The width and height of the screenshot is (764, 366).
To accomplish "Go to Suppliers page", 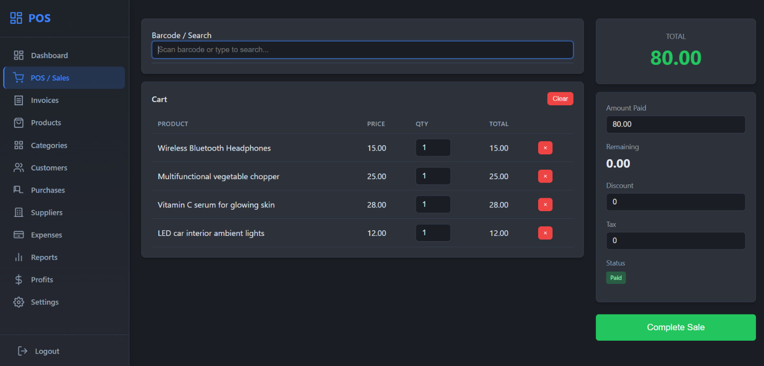I will [x=64, y=212].
